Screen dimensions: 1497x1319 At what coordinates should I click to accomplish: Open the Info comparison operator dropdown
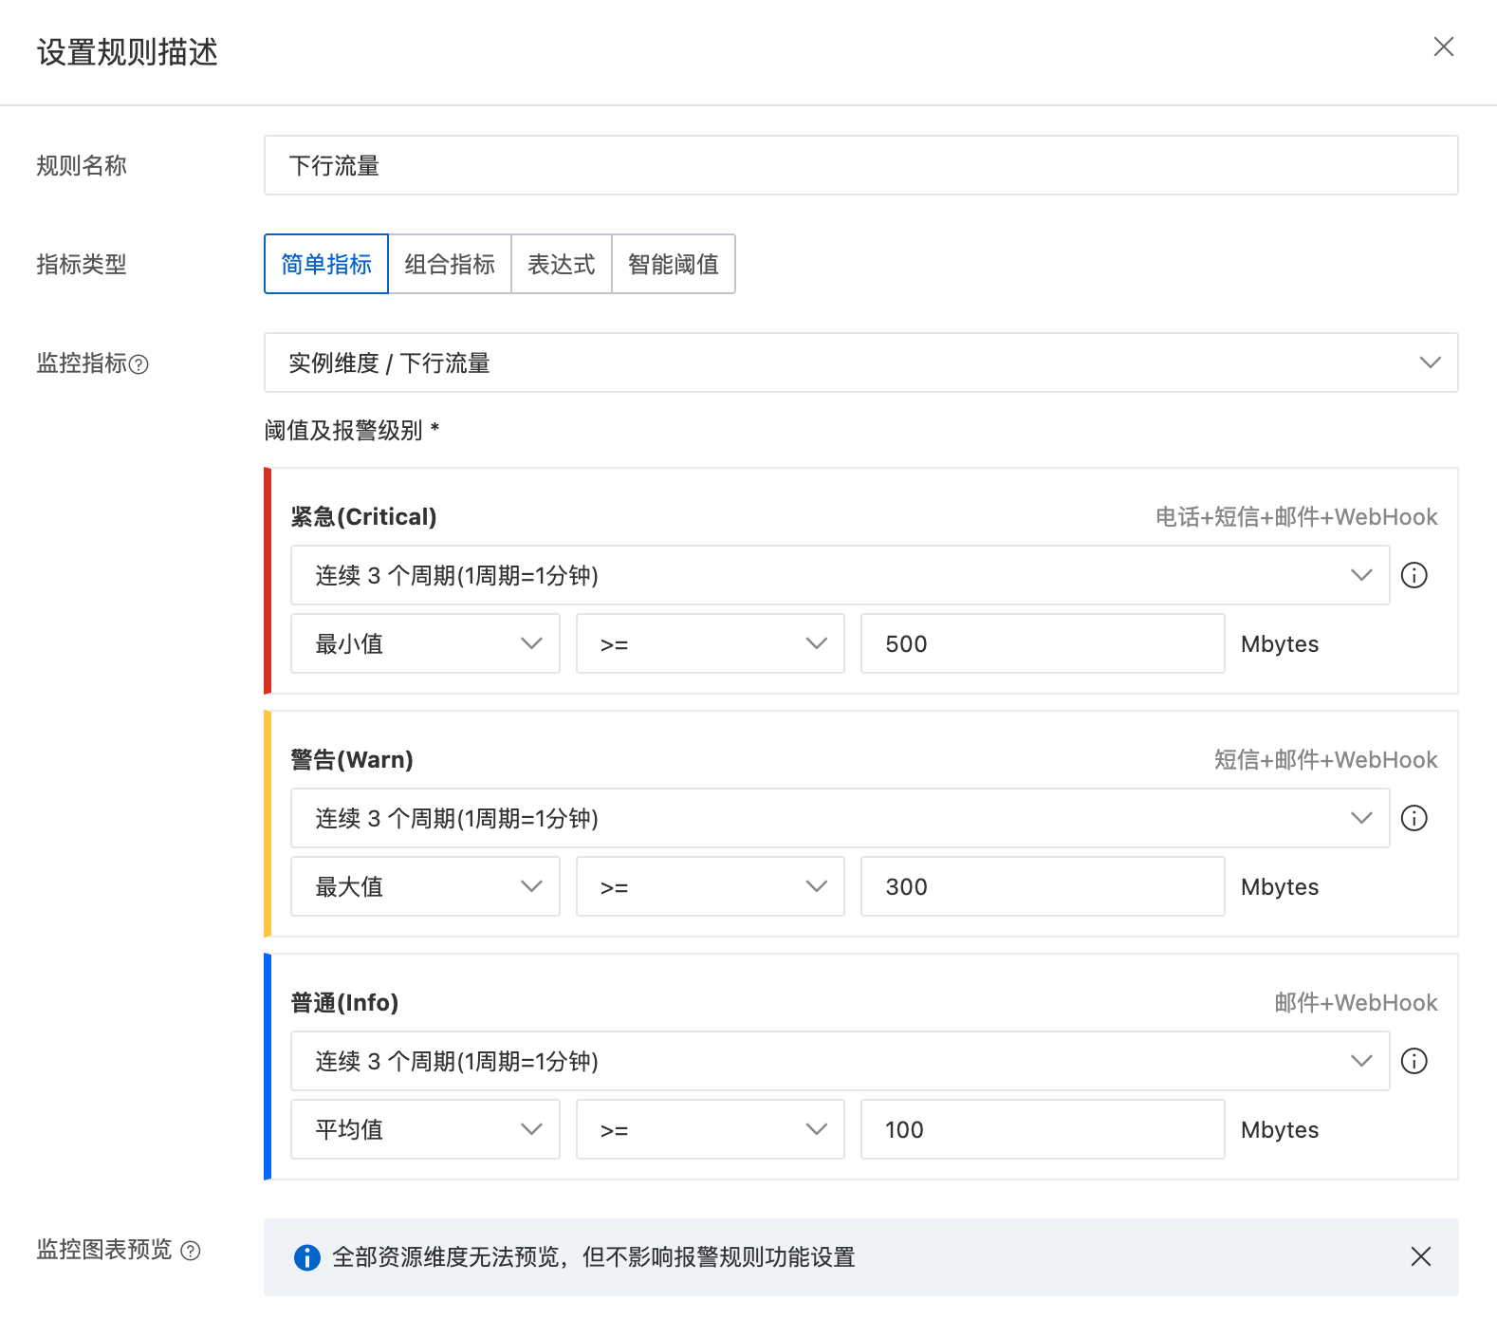(711, 1129)
